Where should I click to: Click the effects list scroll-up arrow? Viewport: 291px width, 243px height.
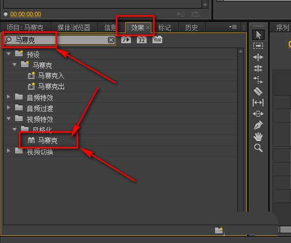(x=240, y=51)
